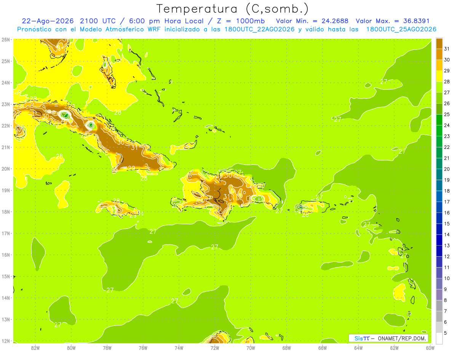The height and width of the screenshot is (353, 457).
Task: Click the 72W longitude axis label
Action: [x=215, y=348]
